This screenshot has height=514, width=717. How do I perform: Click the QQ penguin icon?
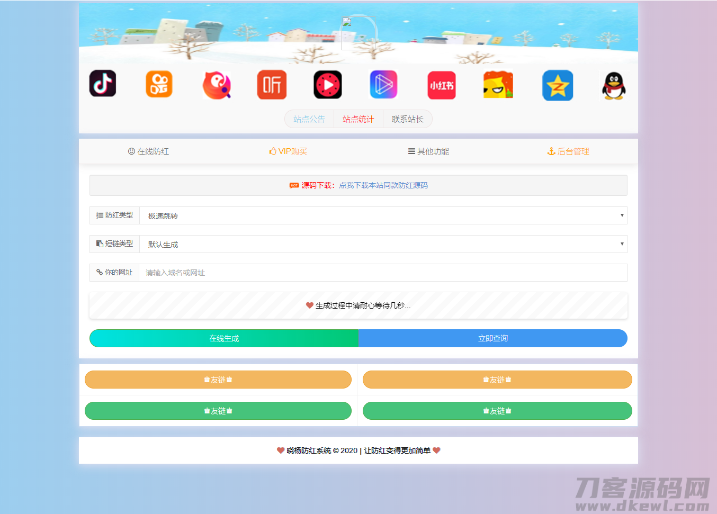point(614,85)
